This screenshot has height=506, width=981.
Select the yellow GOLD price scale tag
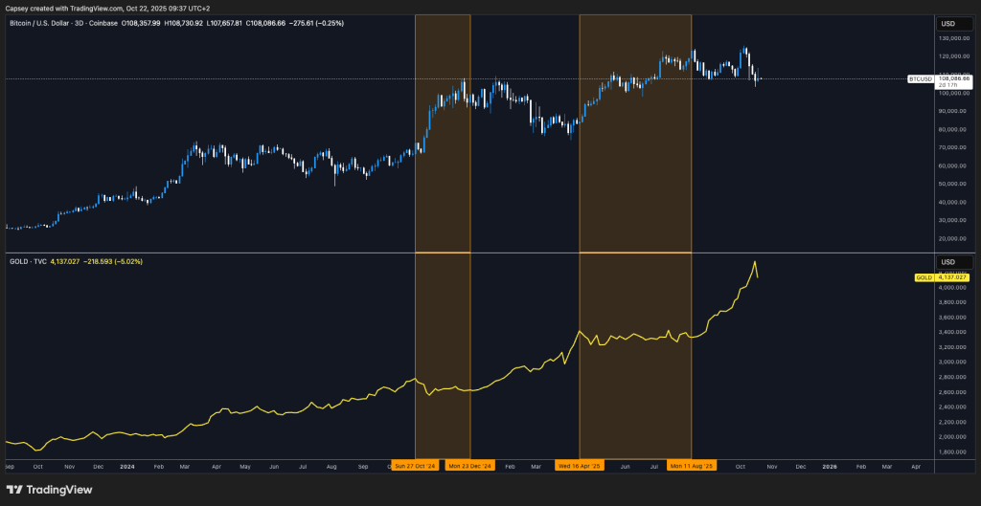924,277
